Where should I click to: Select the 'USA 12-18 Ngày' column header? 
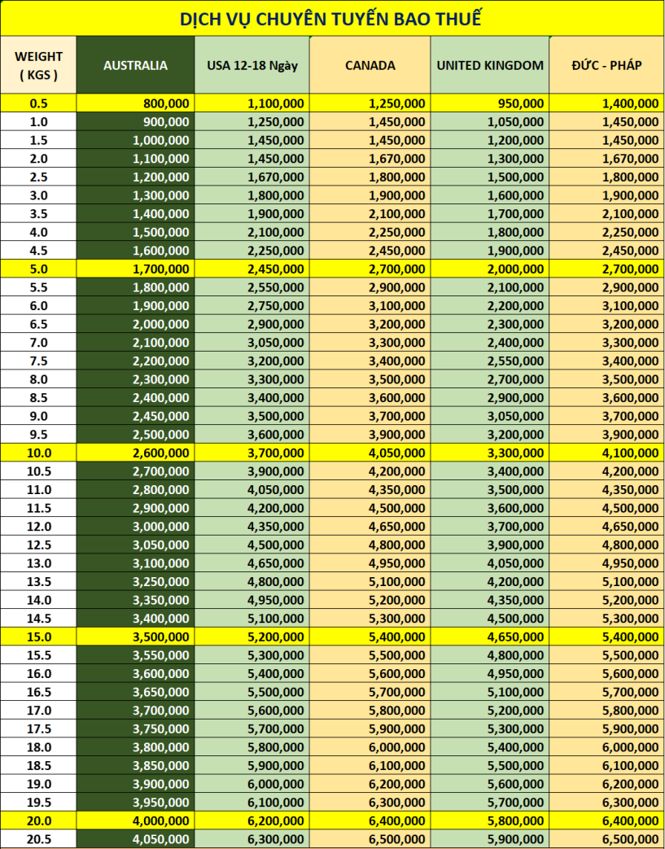point(252,65)
